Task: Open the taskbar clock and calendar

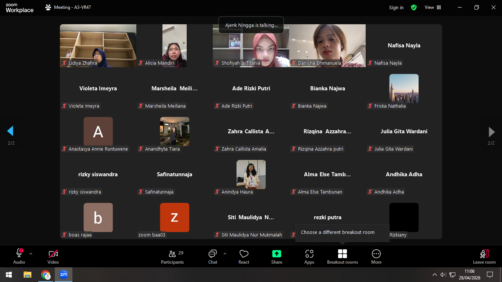Action: (469, 275)
